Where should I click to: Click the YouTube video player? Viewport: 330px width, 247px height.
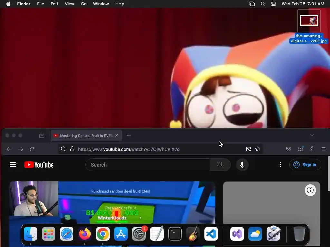[x=112, y=203]
